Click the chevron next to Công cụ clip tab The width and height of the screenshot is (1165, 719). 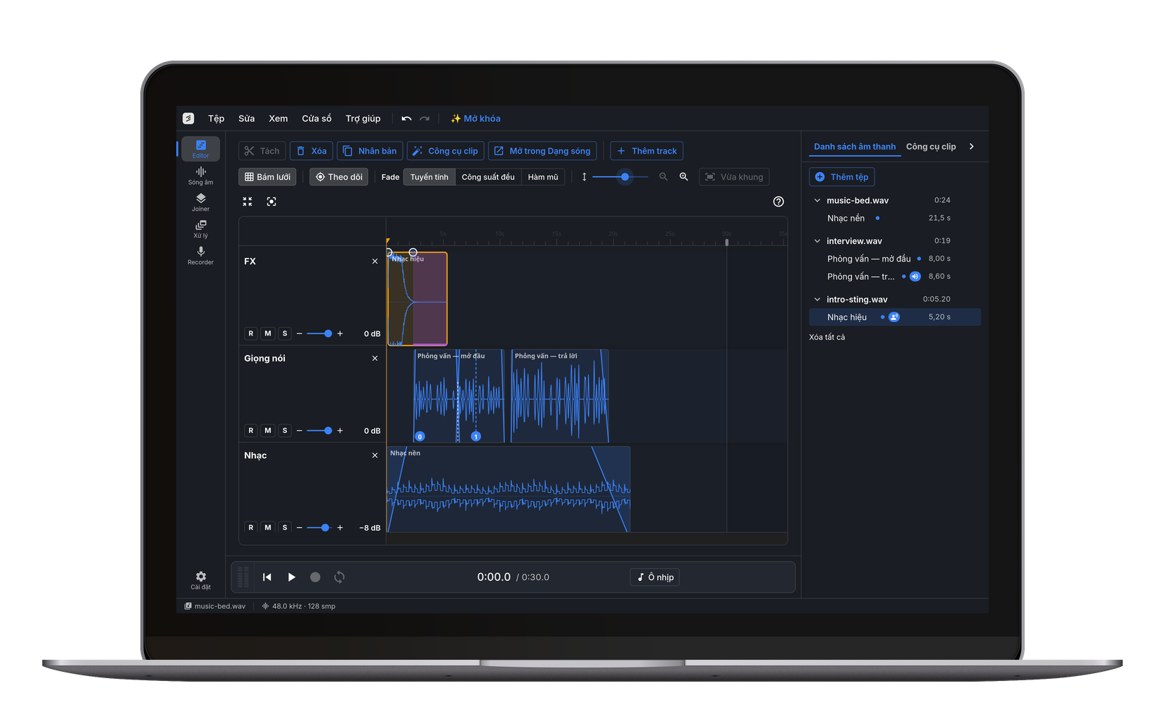tap(972, 147)
